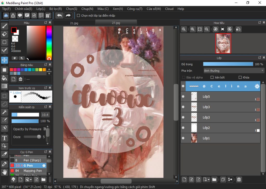Check the 'Khóa' lock checkbox
This screenshot has height=189, width=266.
click(240, 77)
